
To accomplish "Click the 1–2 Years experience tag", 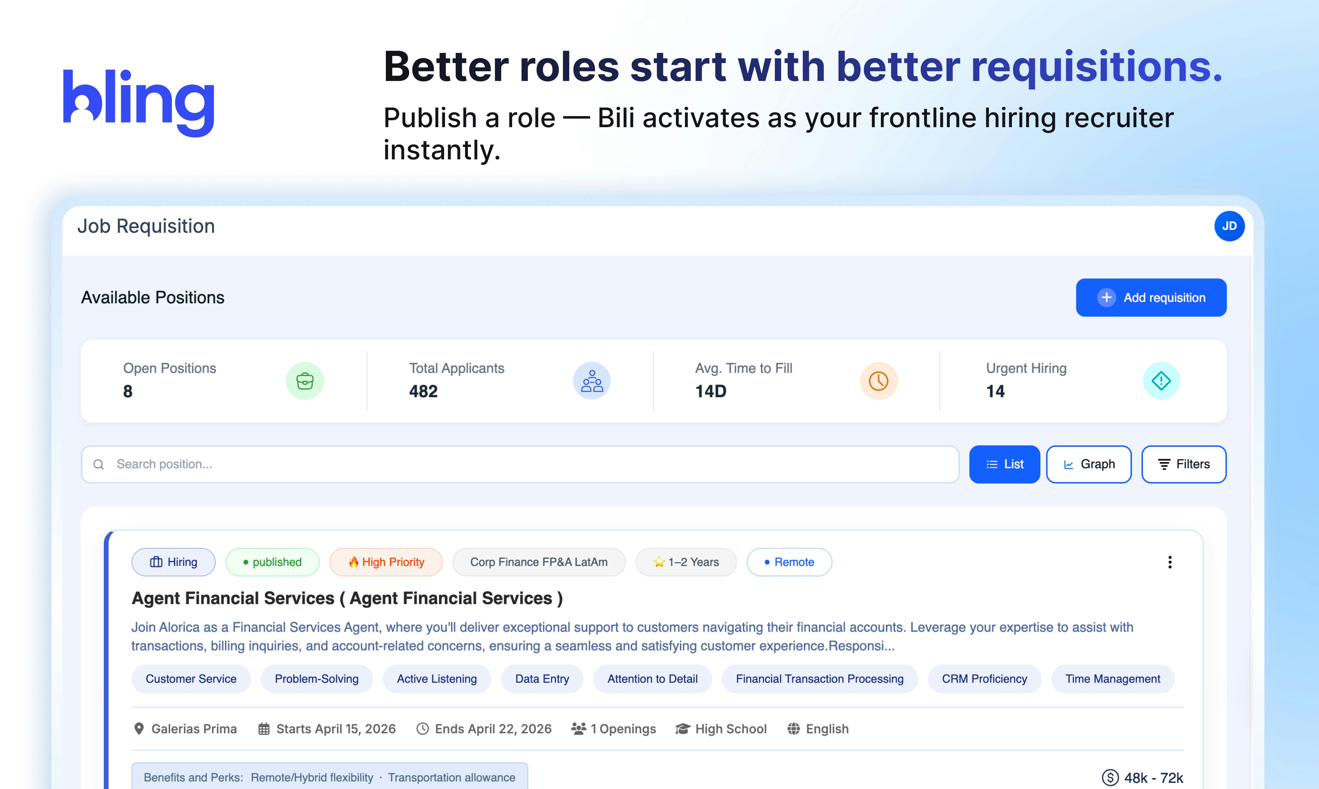I will pyautogui.click(x=686, y=562).
